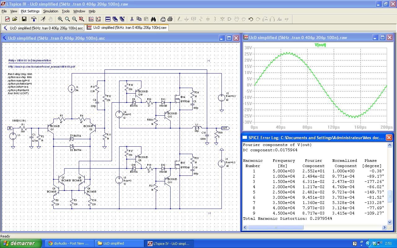
Task: Open the Tools menu
Action: 66,11
